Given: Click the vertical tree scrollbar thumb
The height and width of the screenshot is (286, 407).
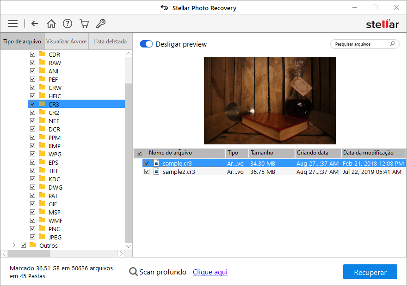Looking at the screenshot, I should [x=129, y=163].
